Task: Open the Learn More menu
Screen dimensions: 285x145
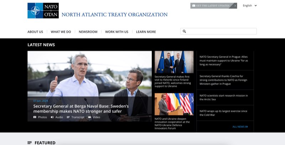Action: click(x=146, y=32)
